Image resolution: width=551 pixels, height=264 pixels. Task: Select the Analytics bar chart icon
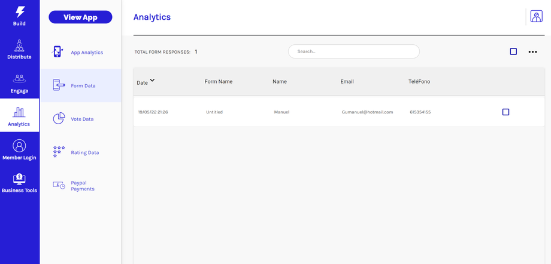pos(19,112)
